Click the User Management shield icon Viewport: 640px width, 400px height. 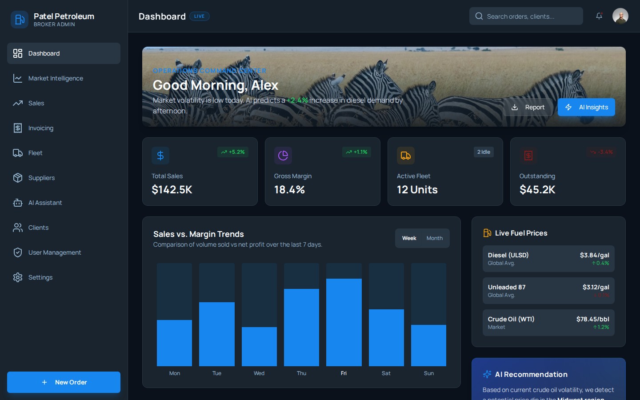18,252
